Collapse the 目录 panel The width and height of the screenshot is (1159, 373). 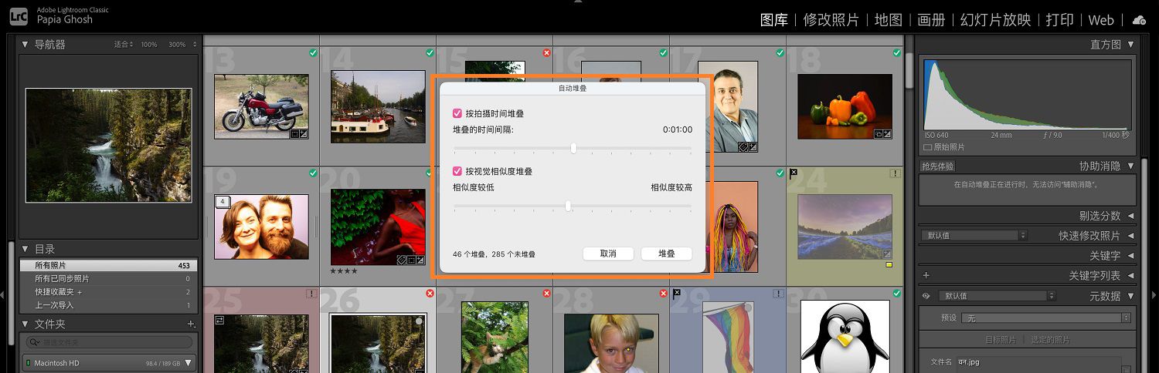(x=25, y=249)
